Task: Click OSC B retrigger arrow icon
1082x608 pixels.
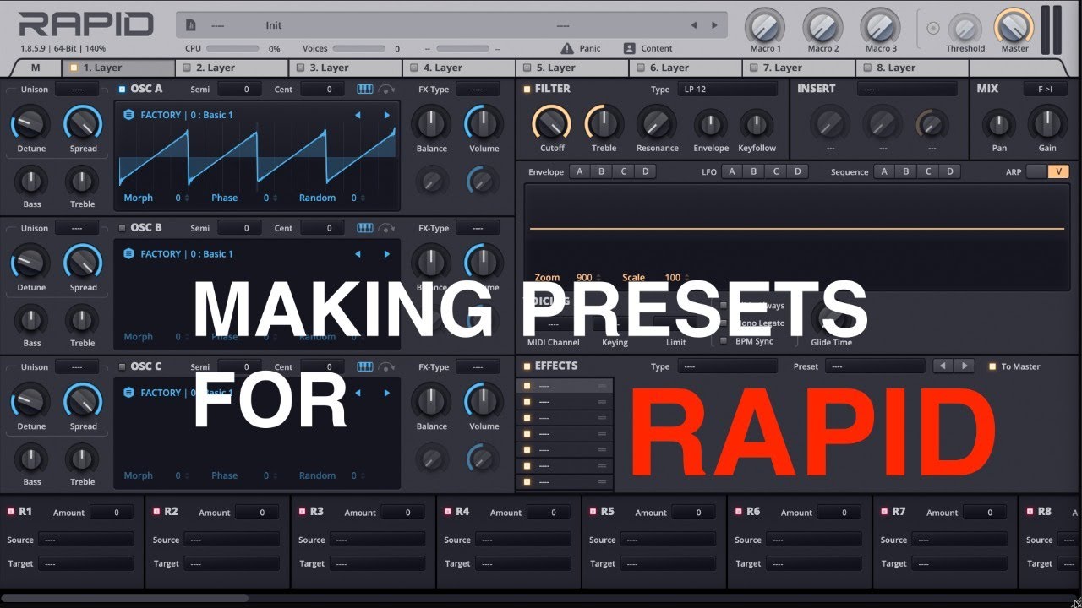Action: [387, 228]
